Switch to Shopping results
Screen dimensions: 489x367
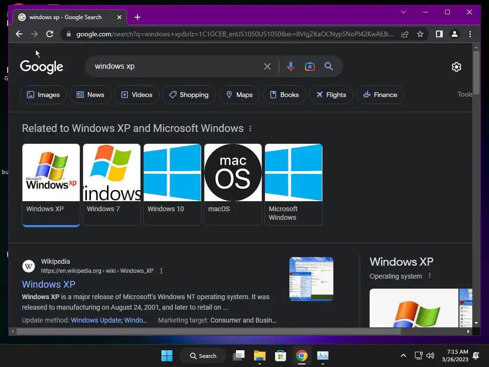[189, 95]
